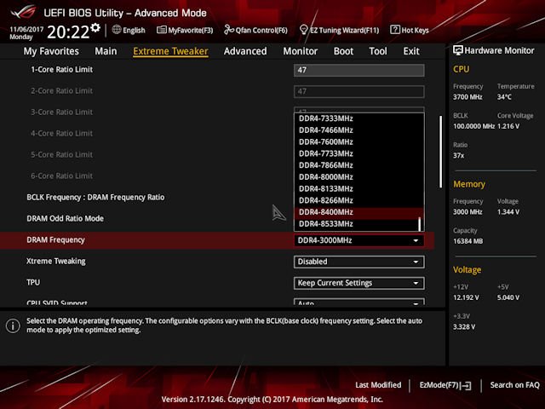545x409 pixels.
Task: Open the Advanced tab
Action: tap(245, 51)
